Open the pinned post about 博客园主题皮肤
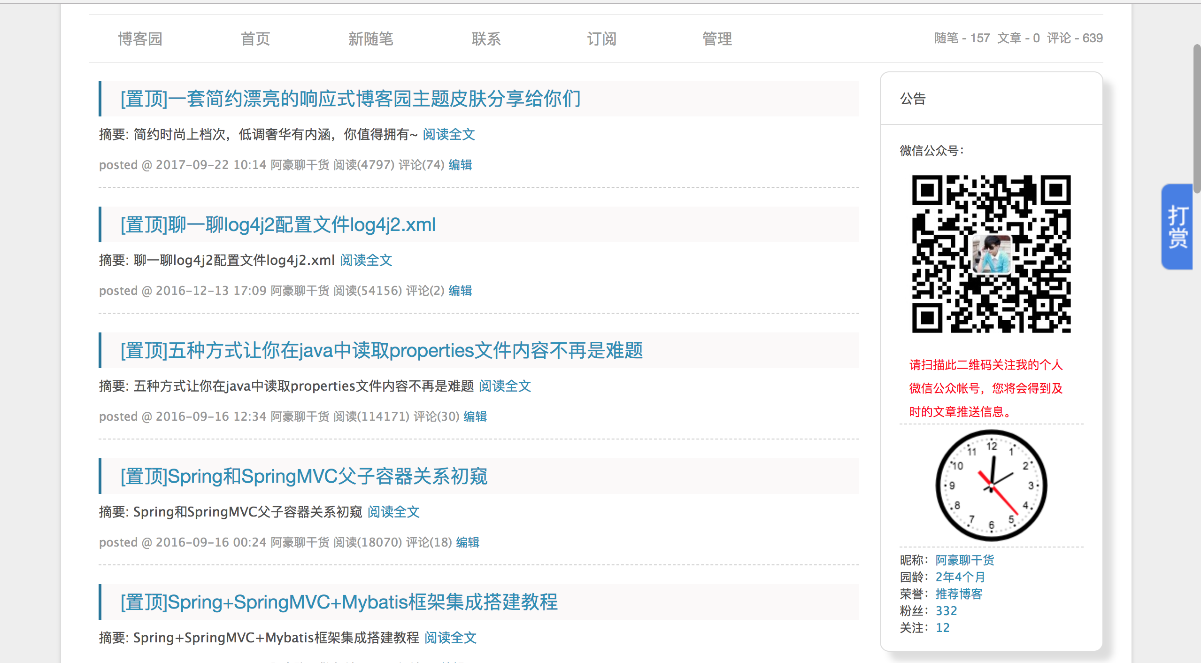The width and height of the screenshot is (1201, 663). 351,99
